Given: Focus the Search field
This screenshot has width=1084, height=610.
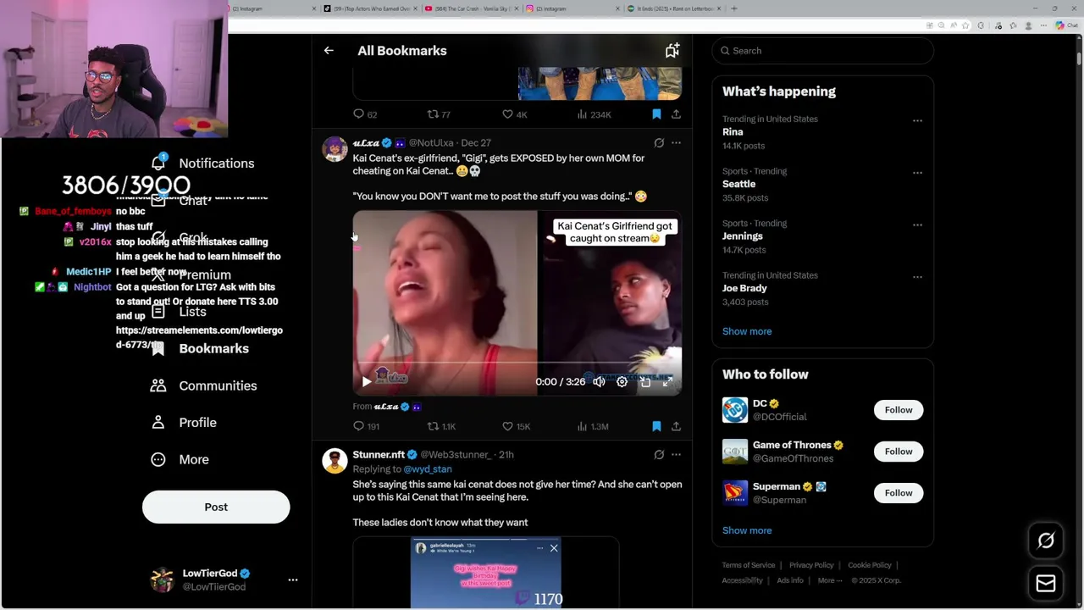Looking at the screenshot, I should (822, 51).
